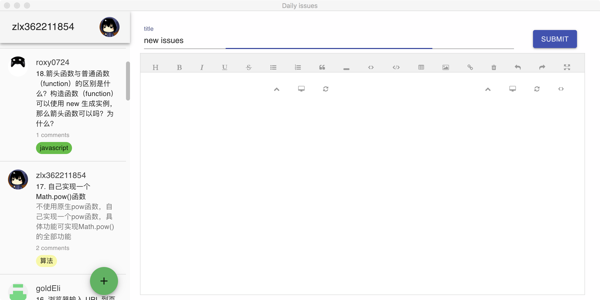Viewport: 600px width, 300px height.
Task: Insert a horizontal rule line
Action: click(346, 69)
